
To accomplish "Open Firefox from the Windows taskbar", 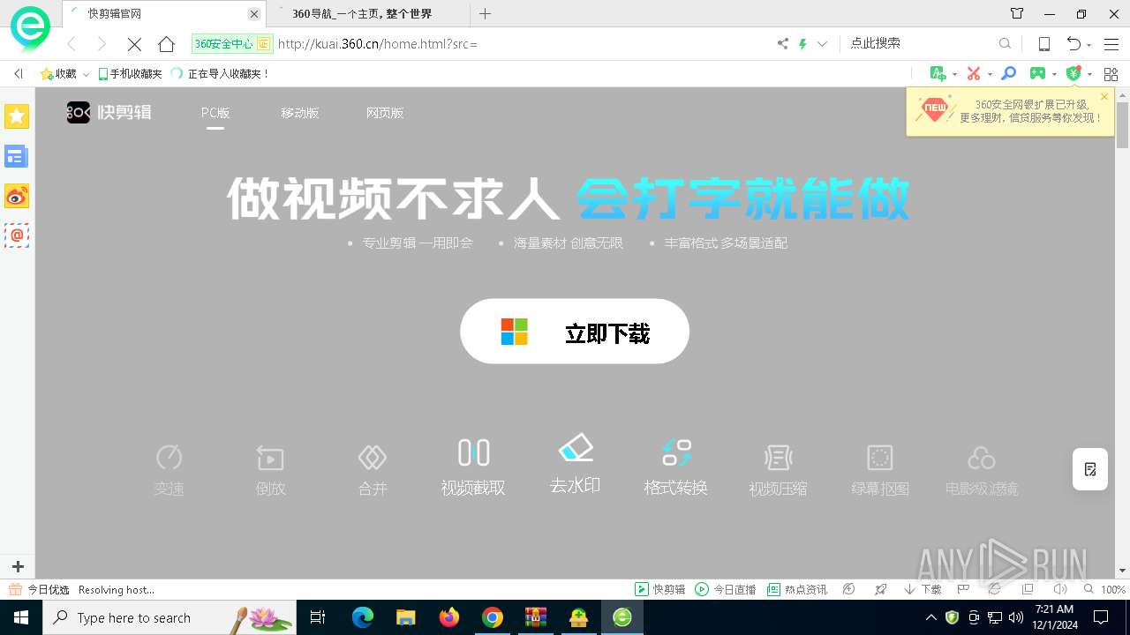I will tap(449, 617).
